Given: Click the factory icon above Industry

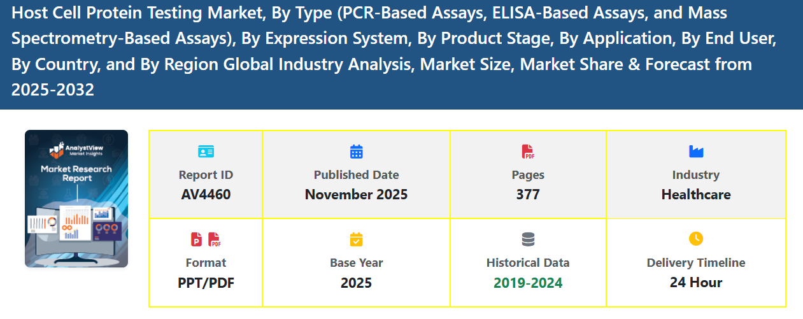Looking at the screenshot, I should tap(696, 152).
